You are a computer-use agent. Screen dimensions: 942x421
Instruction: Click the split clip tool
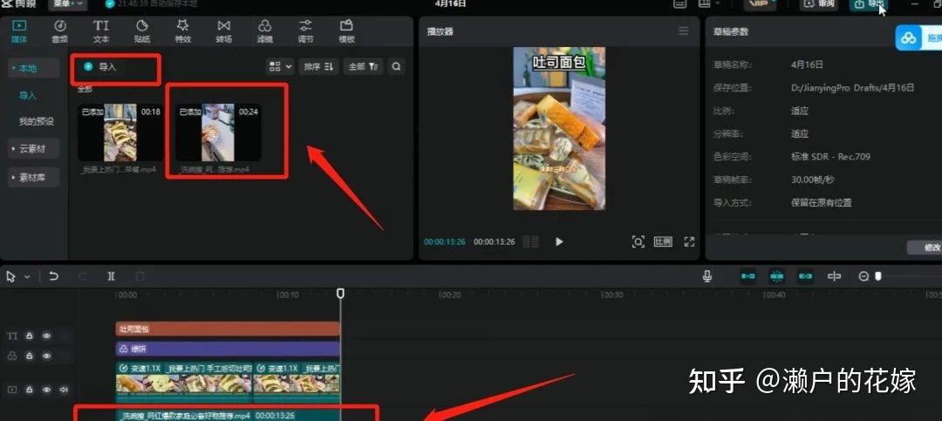[x=111, y=276]
